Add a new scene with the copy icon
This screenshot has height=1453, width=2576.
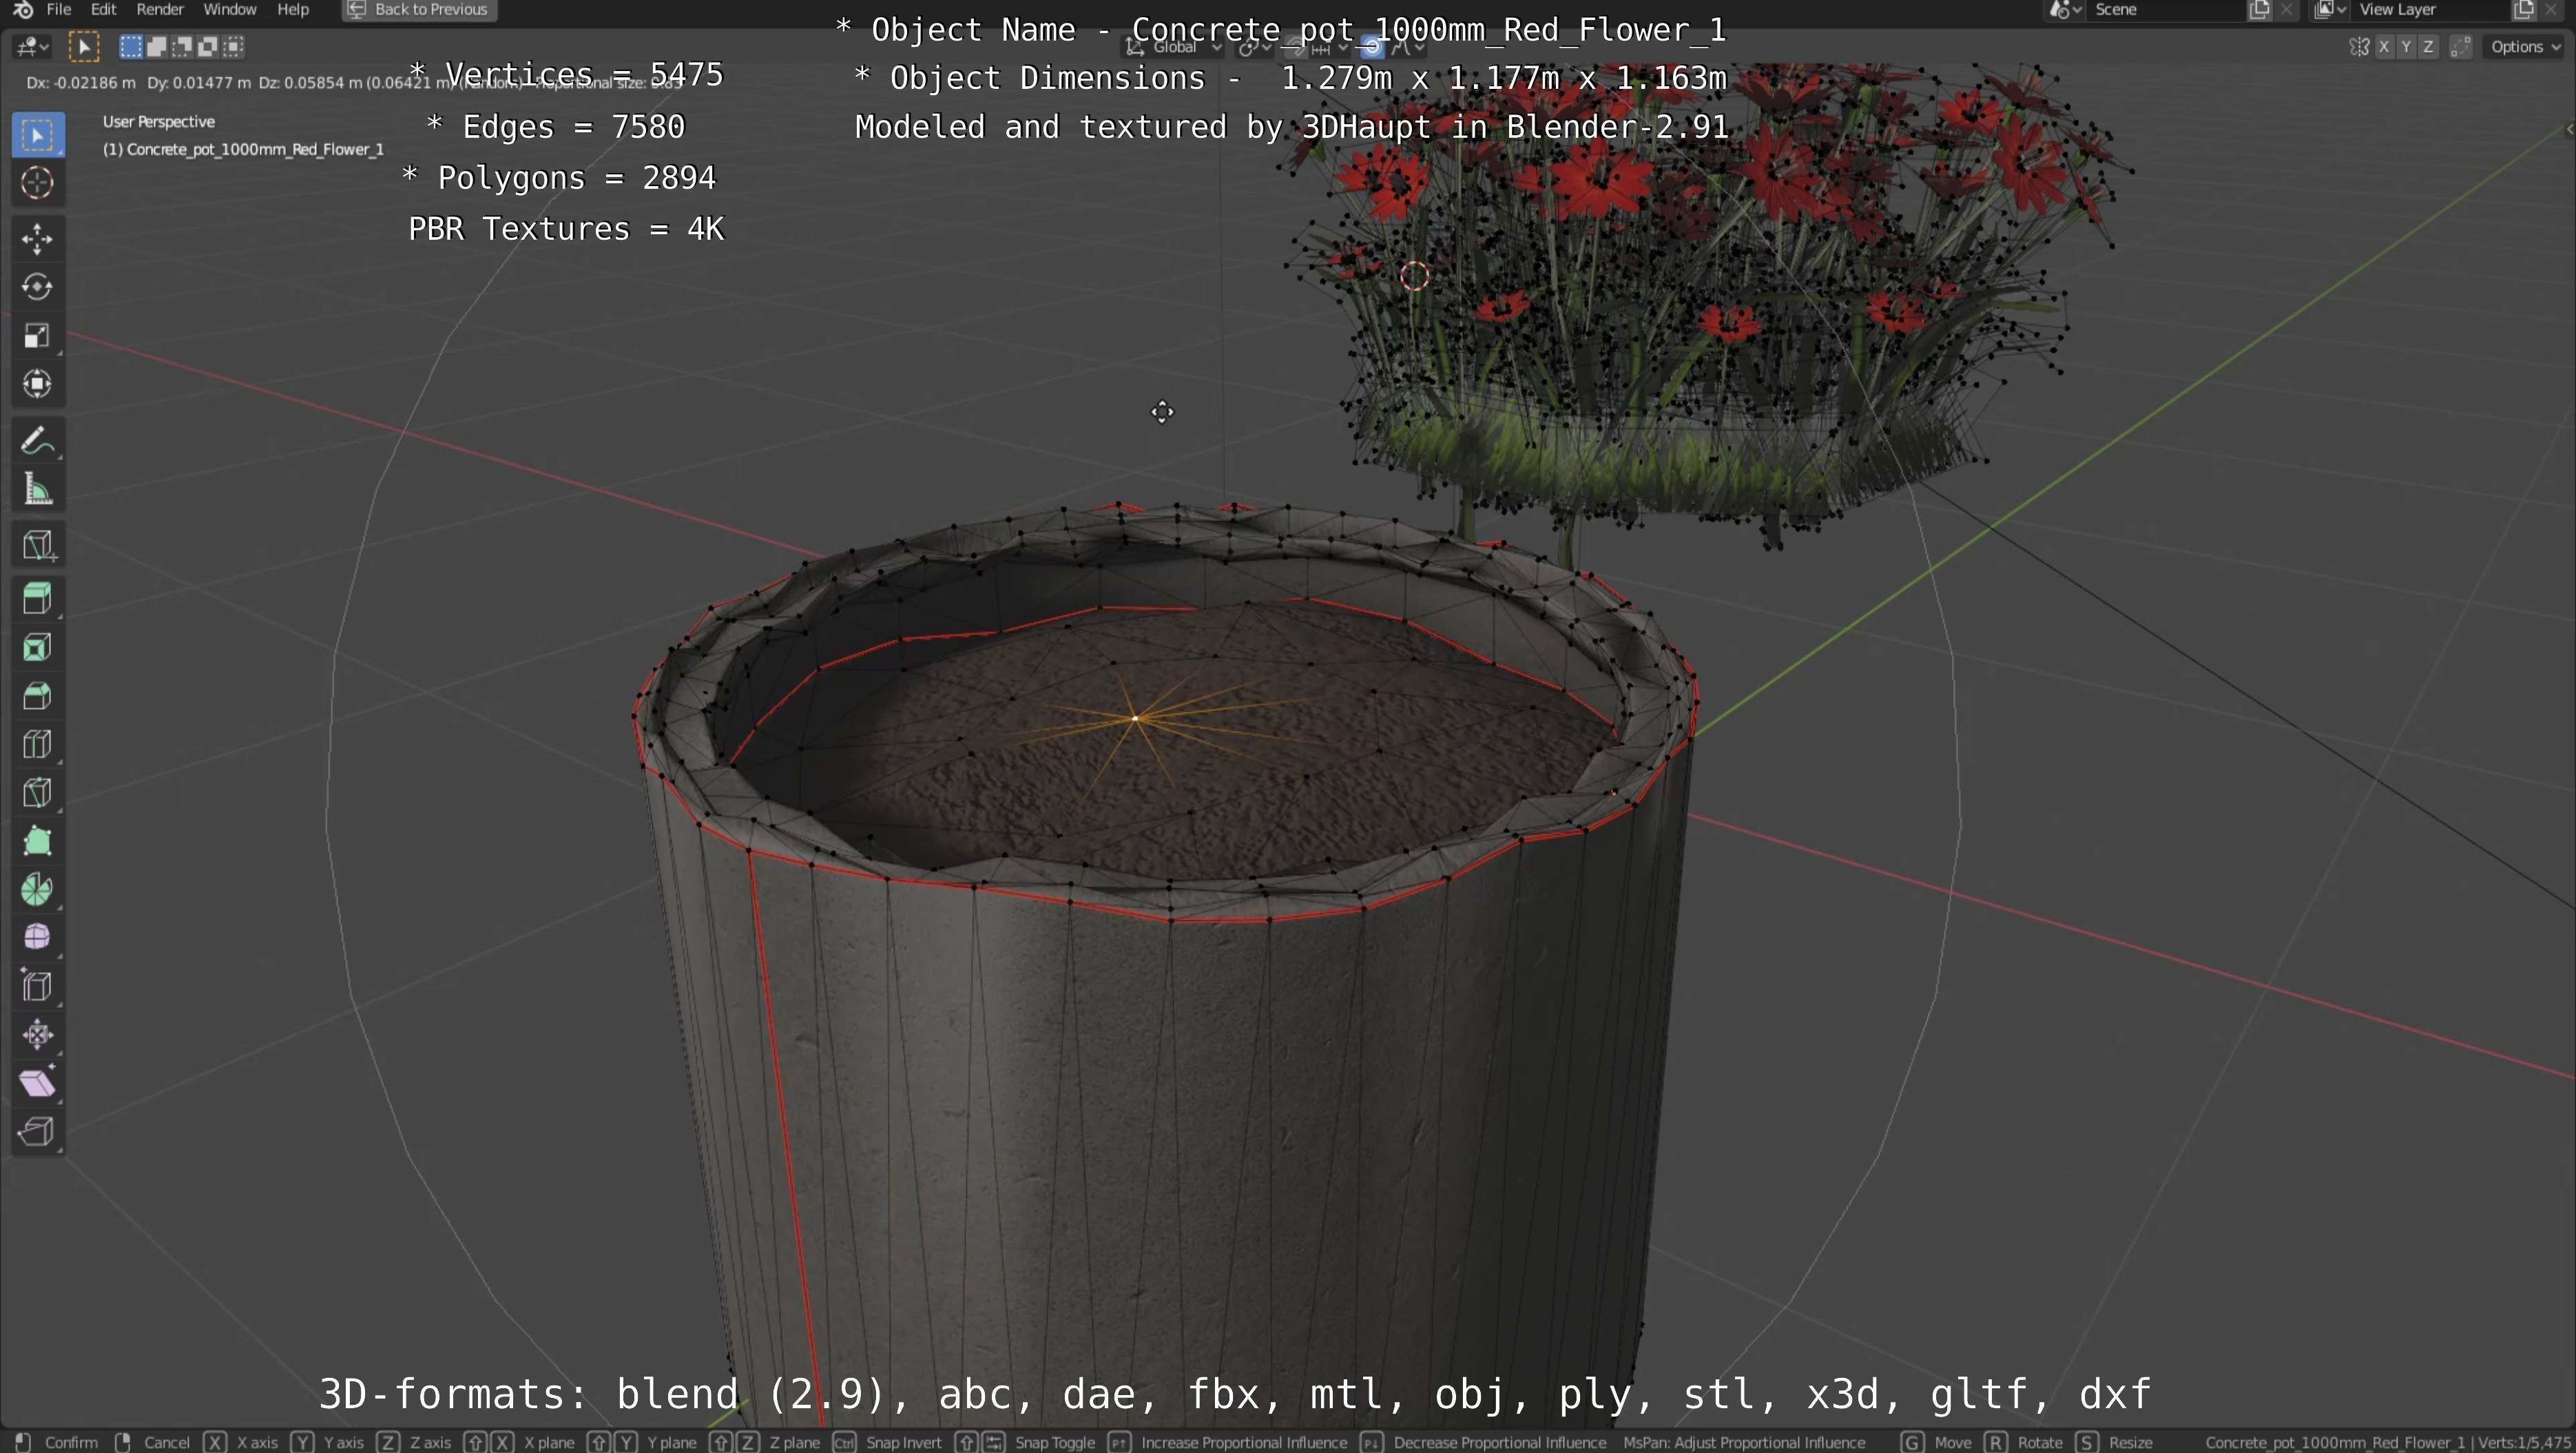click(2260, 10)
